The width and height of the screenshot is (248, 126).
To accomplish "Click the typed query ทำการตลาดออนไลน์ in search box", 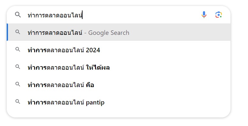I will (55, 15).
